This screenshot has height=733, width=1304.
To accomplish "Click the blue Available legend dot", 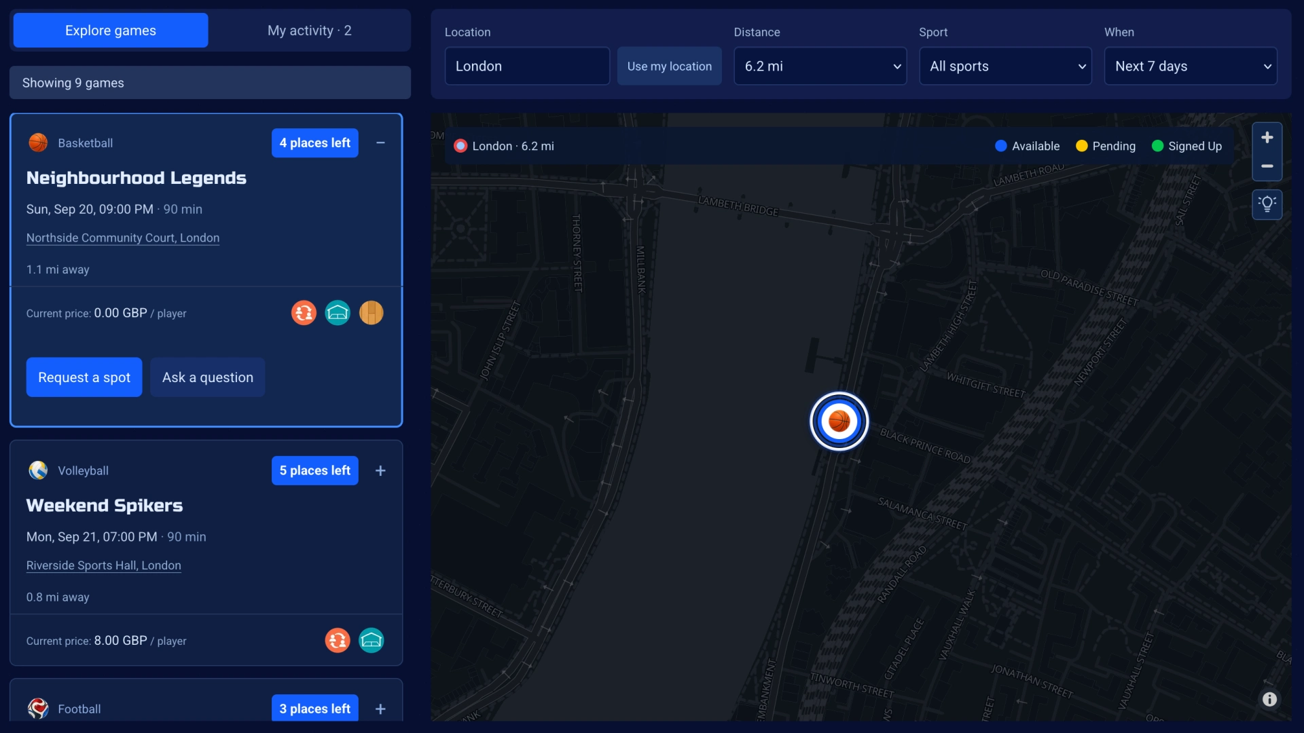I will [x=1000, y=146].
